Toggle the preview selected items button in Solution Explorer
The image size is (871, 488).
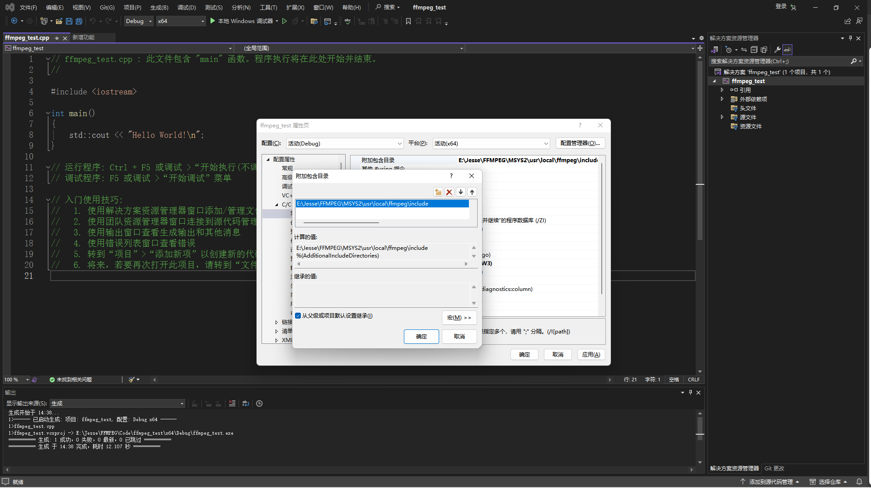tap(787, 50)
